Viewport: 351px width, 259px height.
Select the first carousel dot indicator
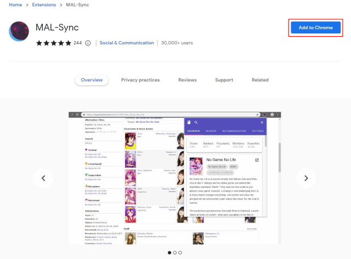(168, 252)
